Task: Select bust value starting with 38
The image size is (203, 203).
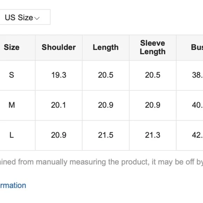Action: (x=197, y=75)
